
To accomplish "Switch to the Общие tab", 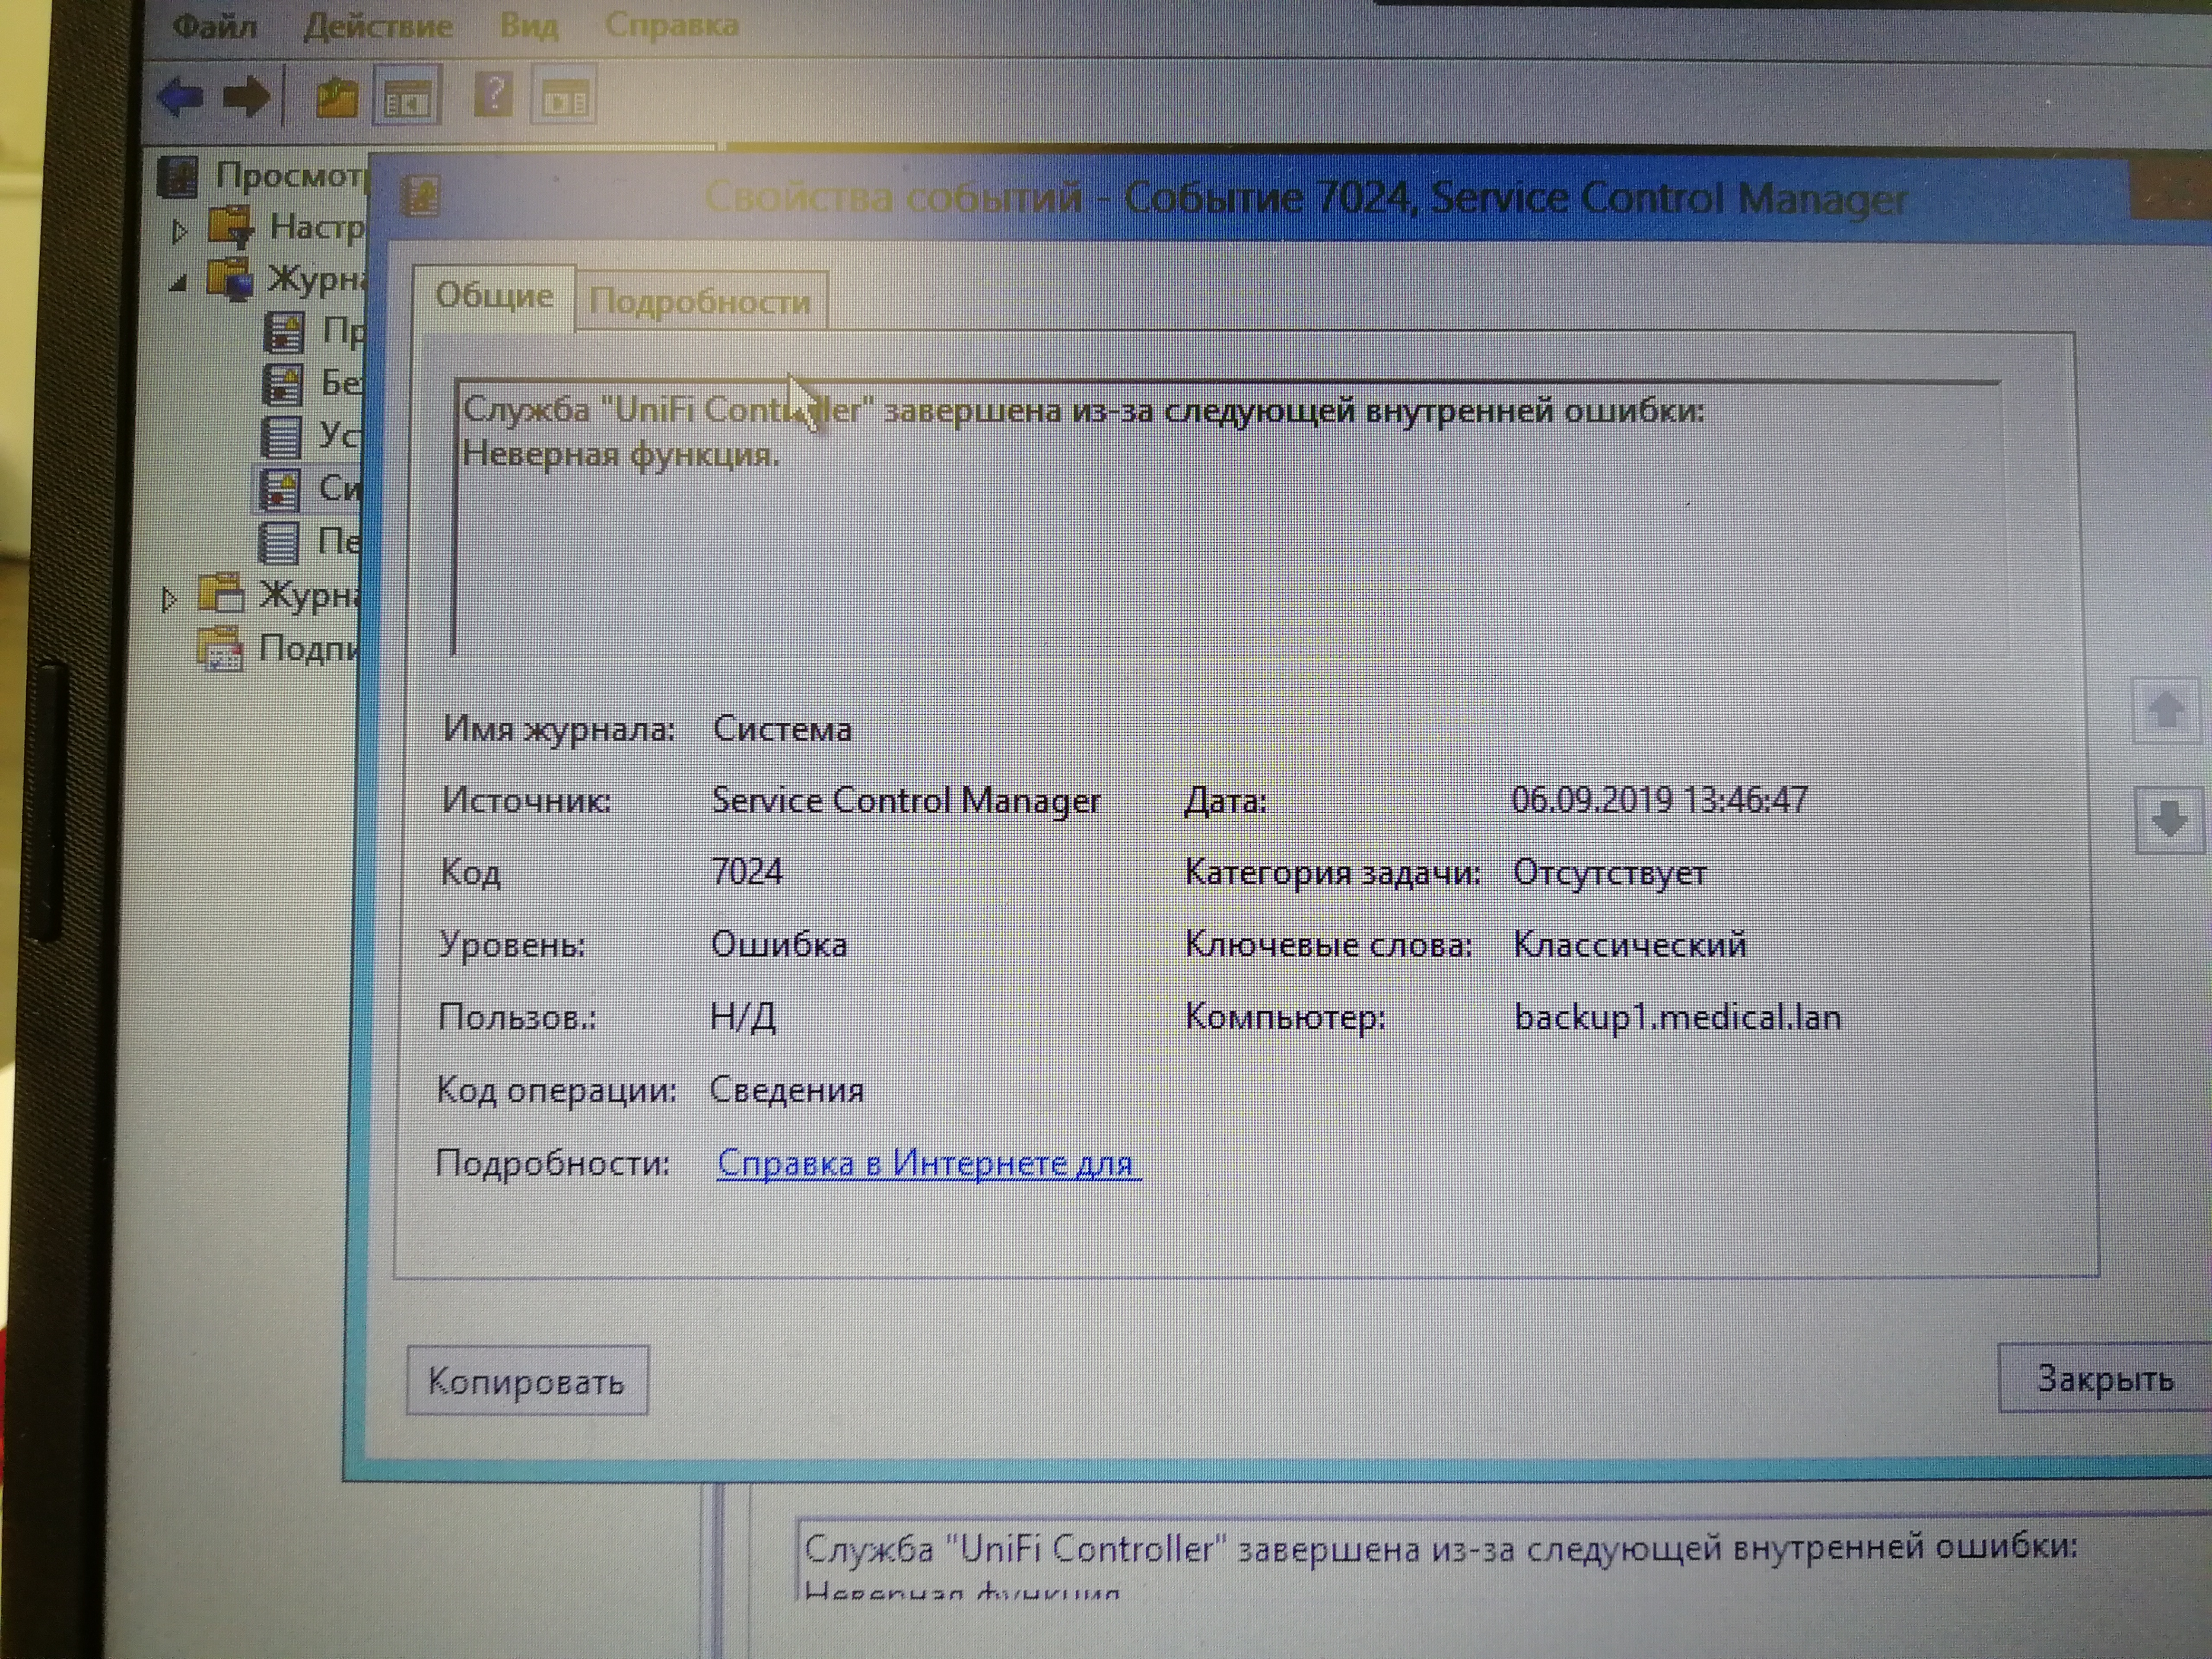I will click(x=494, y=297).
